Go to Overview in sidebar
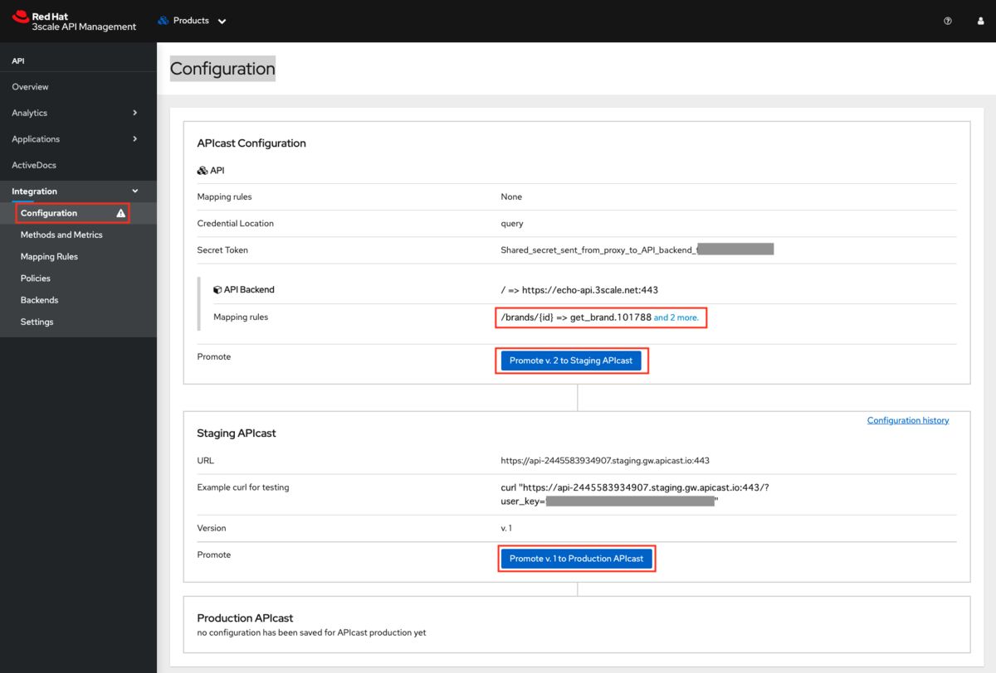 pos(30,87)
